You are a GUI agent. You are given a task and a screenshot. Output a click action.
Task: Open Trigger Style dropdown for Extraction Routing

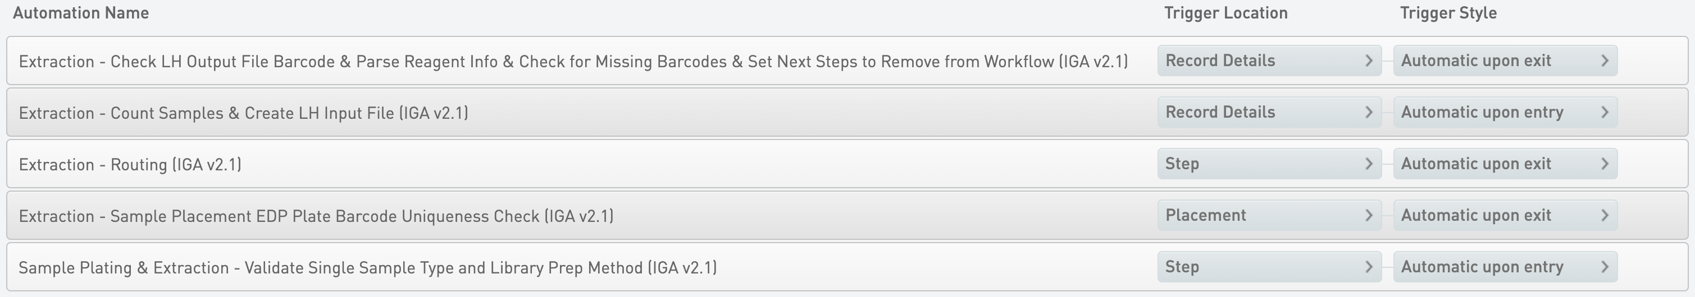(1504, 164)
